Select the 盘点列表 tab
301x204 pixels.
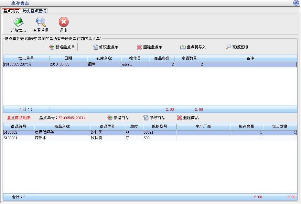click(x=11, y=11)
